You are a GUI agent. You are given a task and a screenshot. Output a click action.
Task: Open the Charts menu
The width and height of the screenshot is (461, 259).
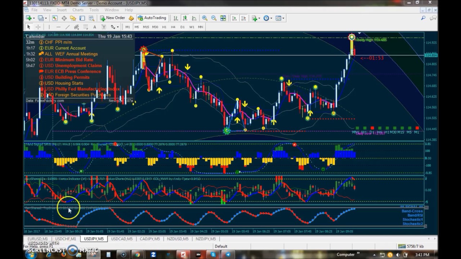[x=78, y=10]
